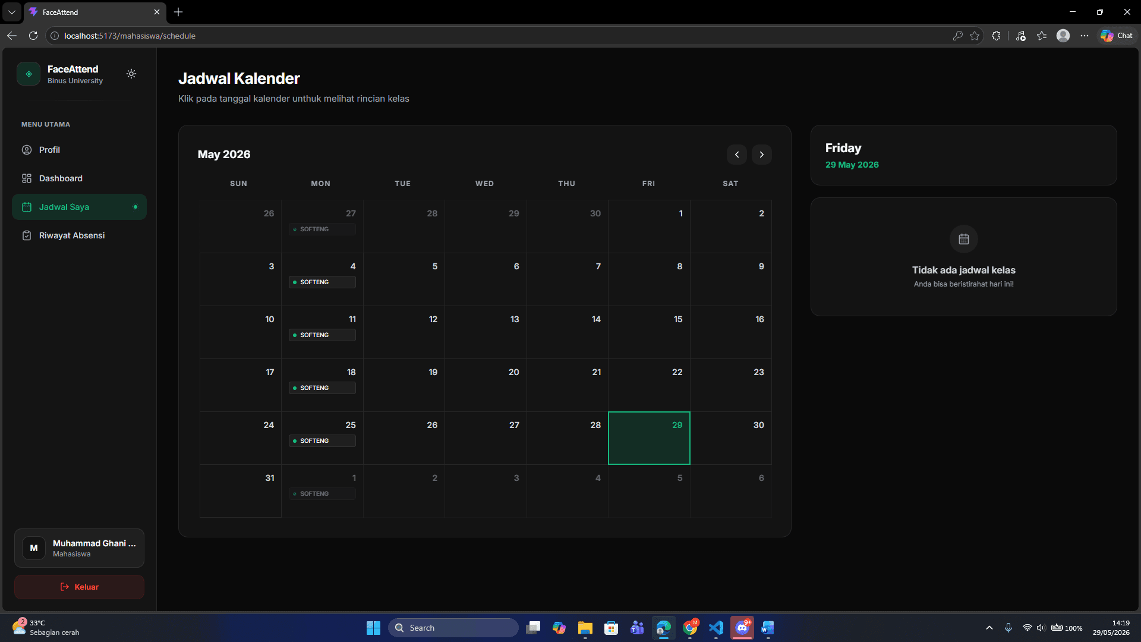Open the Profil menu item
This screenshot has width=1141, height=642.
(x=79, y=150)
